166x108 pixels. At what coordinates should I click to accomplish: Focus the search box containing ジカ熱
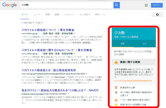pyautogui.click(x=67, y=5)
